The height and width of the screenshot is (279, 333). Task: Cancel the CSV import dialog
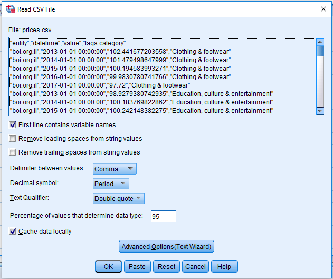tap(195, 266)
